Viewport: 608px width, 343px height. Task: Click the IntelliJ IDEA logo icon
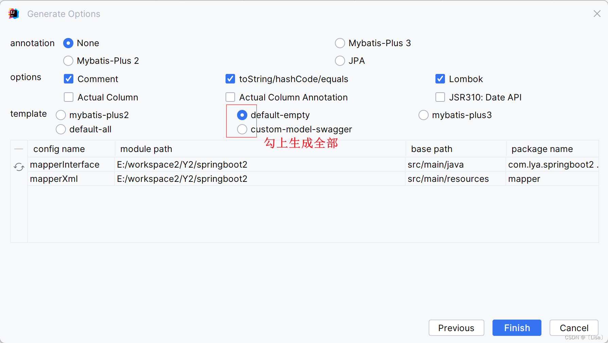13,13
